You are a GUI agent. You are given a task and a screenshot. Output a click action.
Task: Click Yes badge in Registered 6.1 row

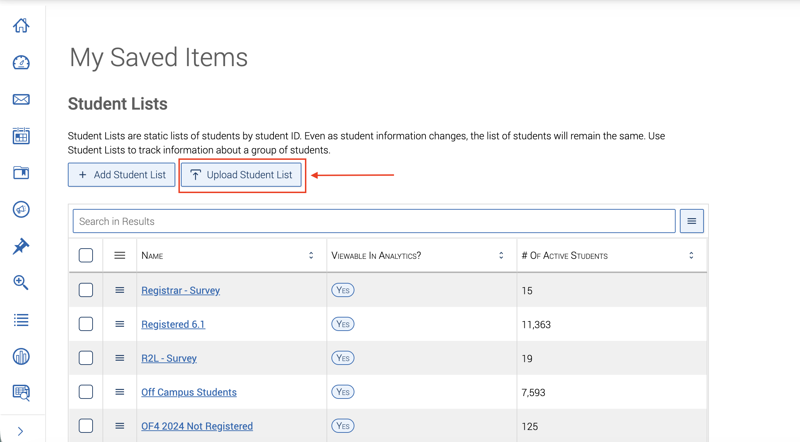(343, 324)
